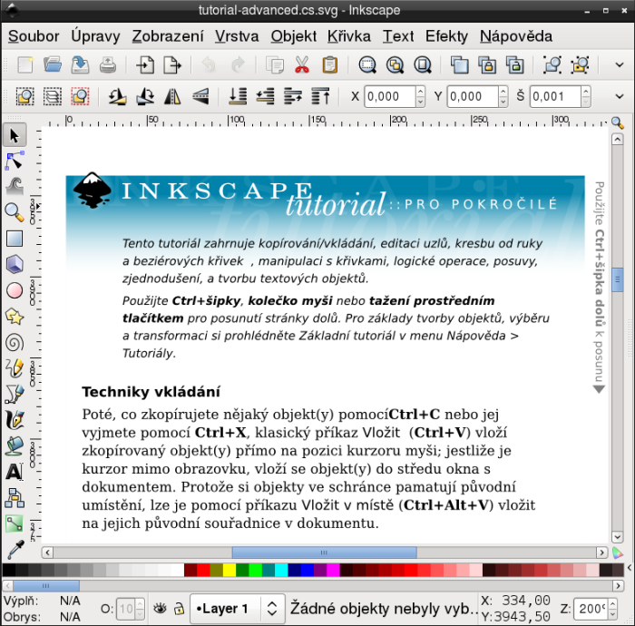The width and height of the screenshot is (635, 626).
Task: Create a new document
Action: tap(25, 64)
